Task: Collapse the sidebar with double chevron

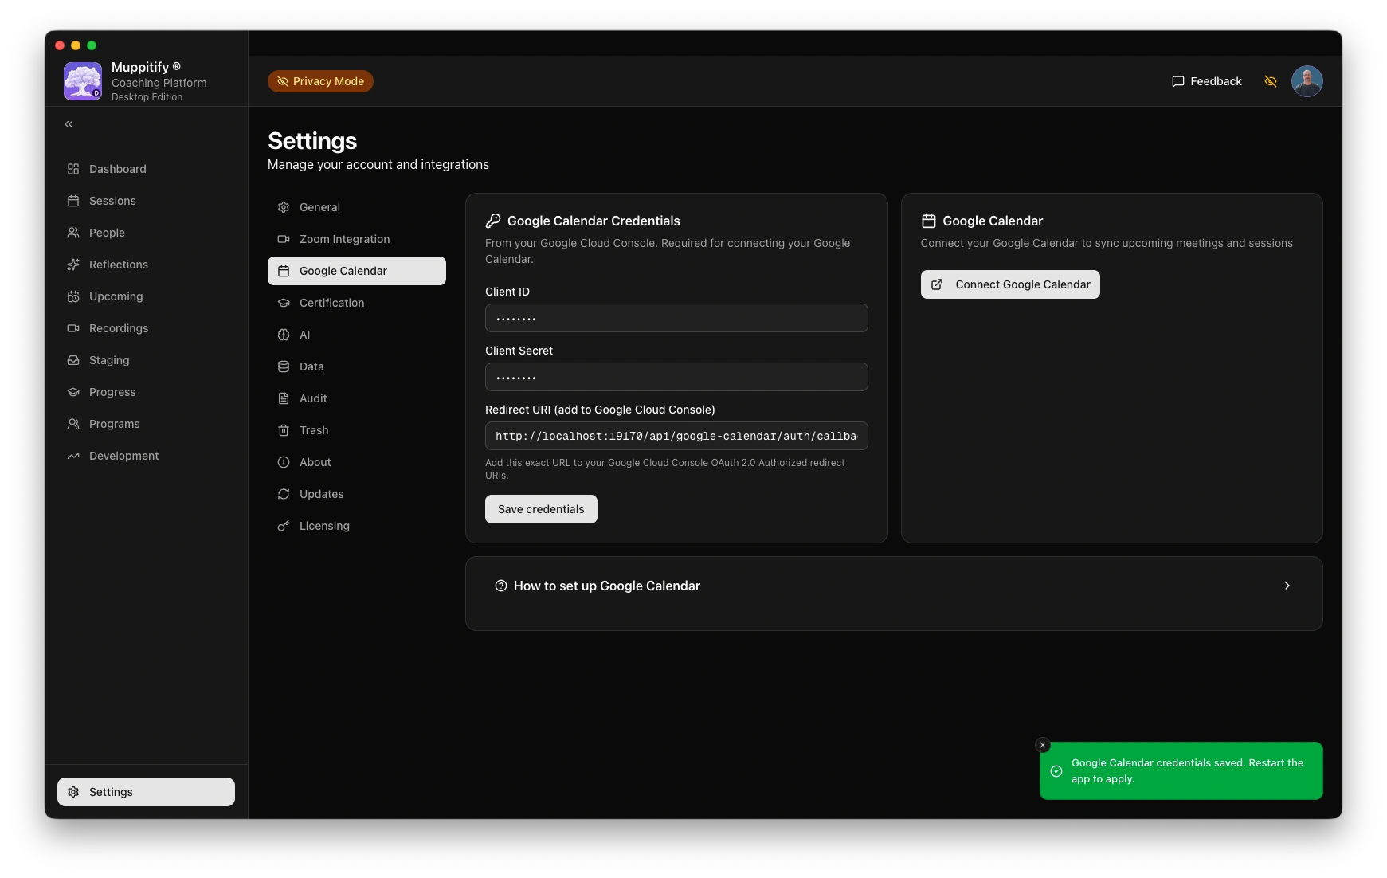Action: (x=69, y=124)
